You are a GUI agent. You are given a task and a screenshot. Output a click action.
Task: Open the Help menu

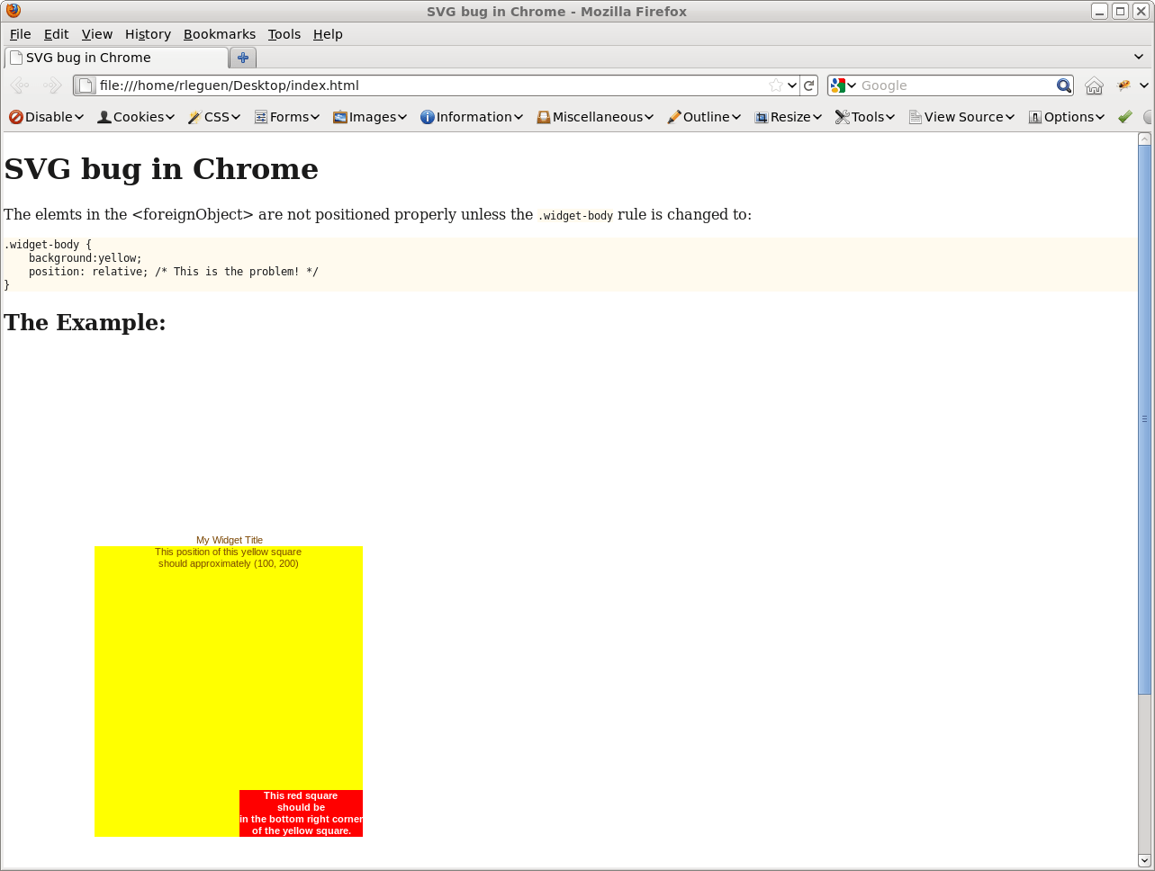328,34
